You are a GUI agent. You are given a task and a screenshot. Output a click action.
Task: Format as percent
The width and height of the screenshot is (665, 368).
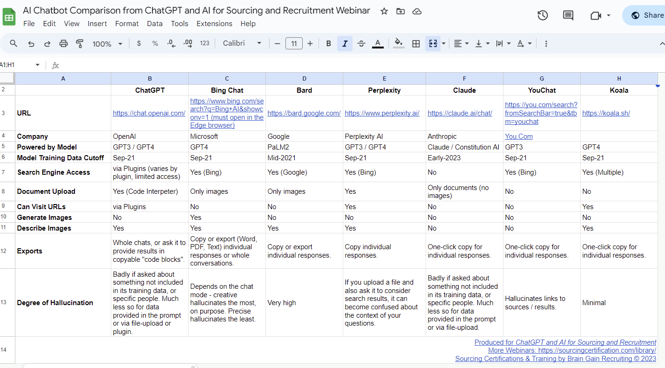pos(155,43)
